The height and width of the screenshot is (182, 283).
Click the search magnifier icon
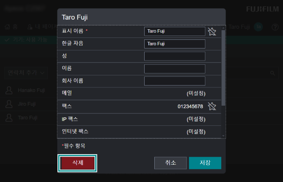pyautogui.click(x=272, y=73)
